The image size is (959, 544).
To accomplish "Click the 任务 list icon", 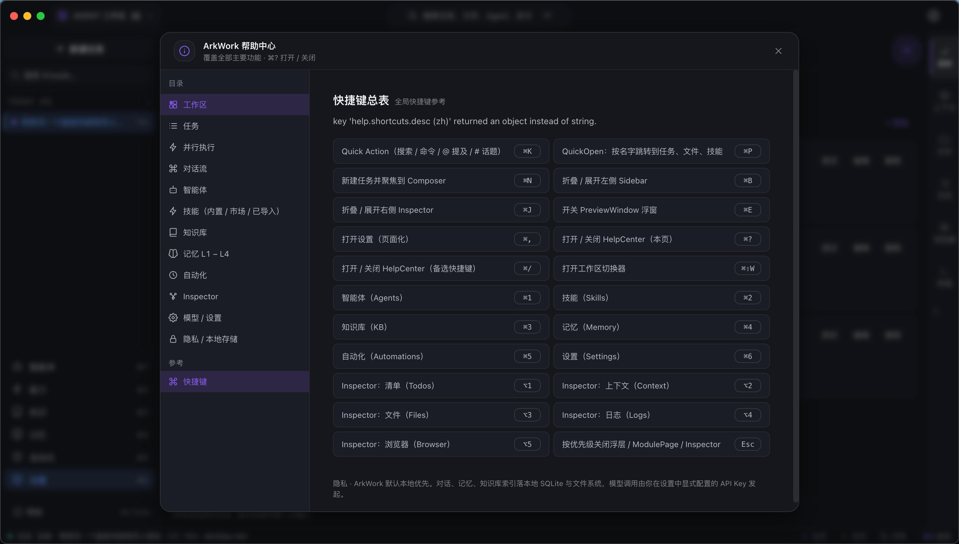I will click(x=173, y=126).
